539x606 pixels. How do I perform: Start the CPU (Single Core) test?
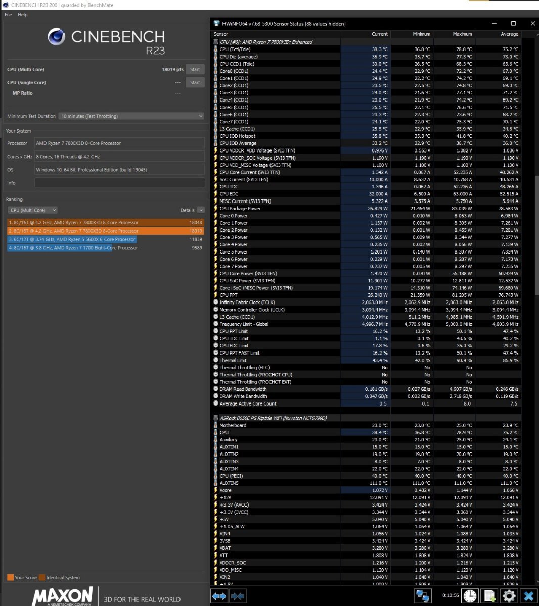click(x=195, y=82)
